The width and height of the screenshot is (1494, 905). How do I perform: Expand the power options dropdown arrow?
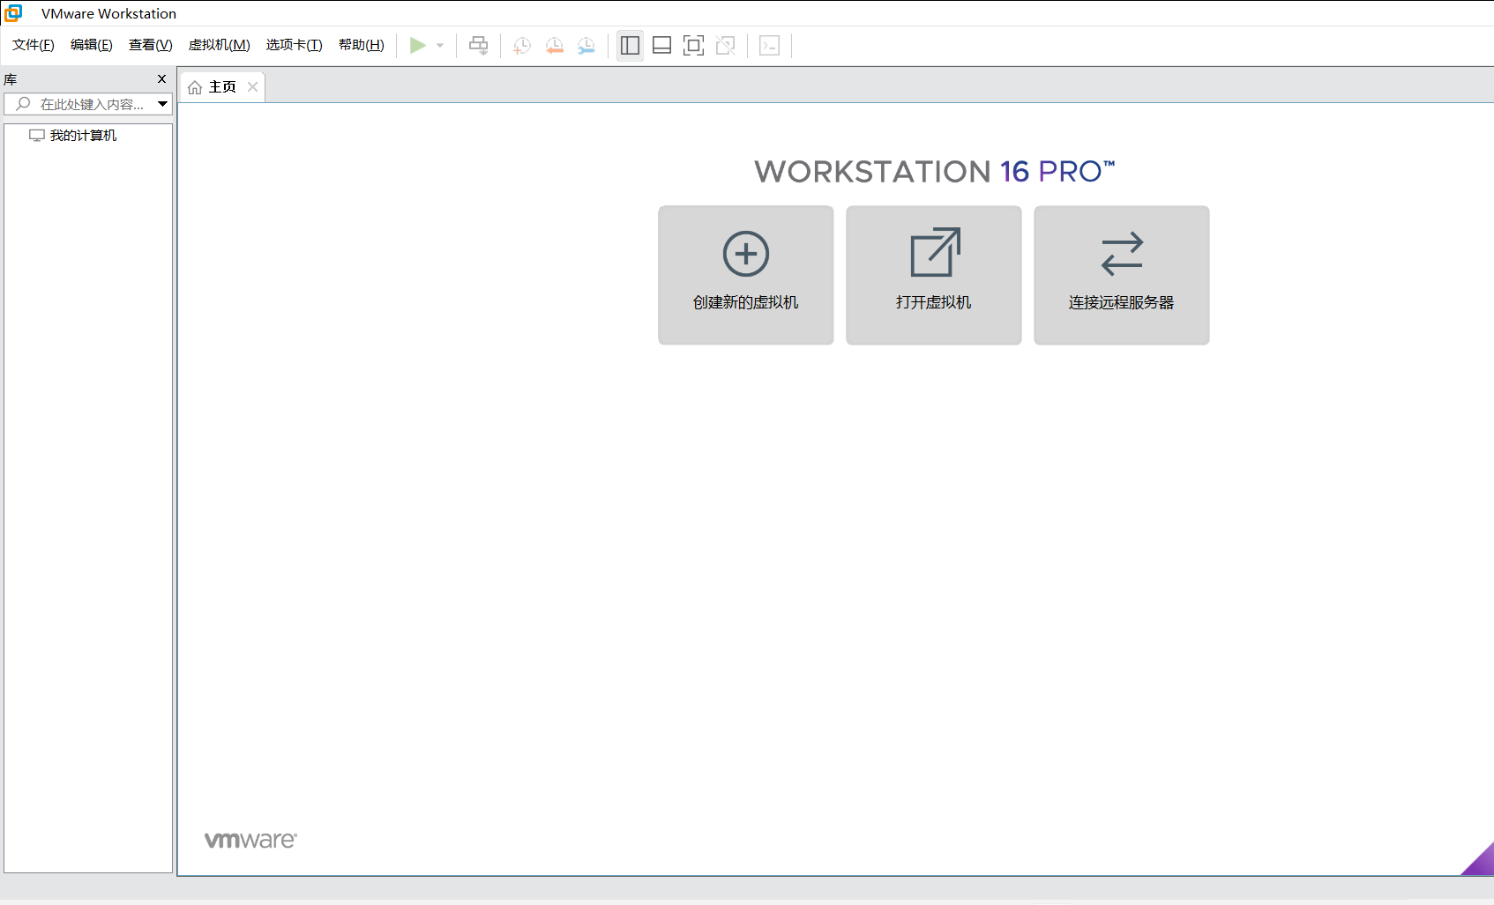pyautogui.click(x=440, y=46)
